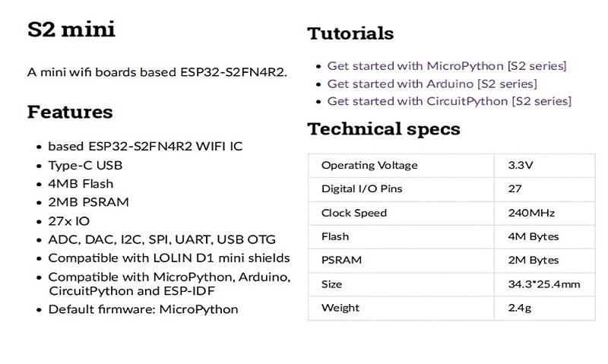This screenshot has height=364, width=608.
Task: Click the 240MHz clock speed value
Action: [x=532, y=213]
